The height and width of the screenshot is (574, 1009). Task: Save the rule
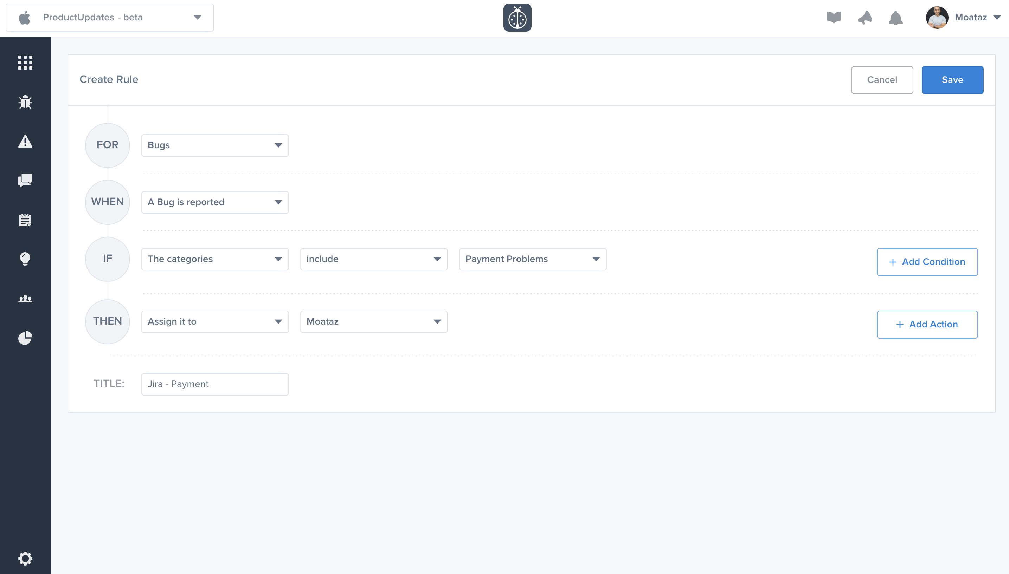point(952,80)
